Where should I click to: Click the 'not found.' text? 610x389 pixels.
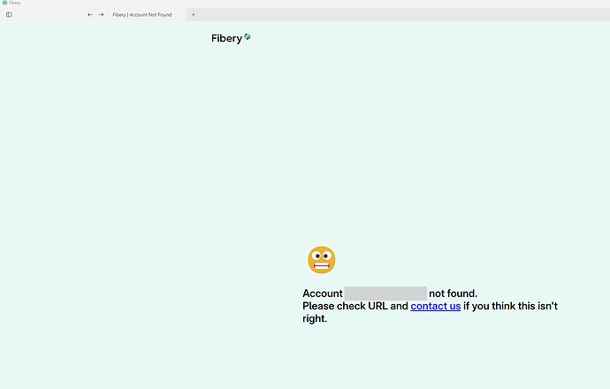tap(453, 294)
